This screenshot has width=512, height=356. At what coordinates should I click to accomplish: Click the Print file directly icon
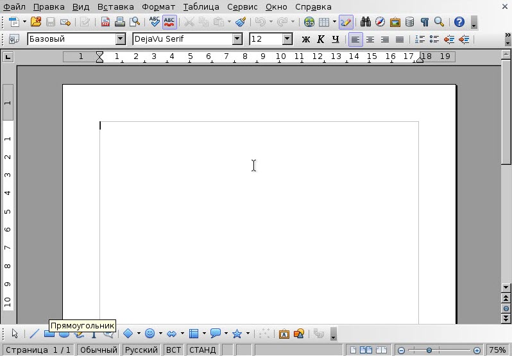[120, 22]
